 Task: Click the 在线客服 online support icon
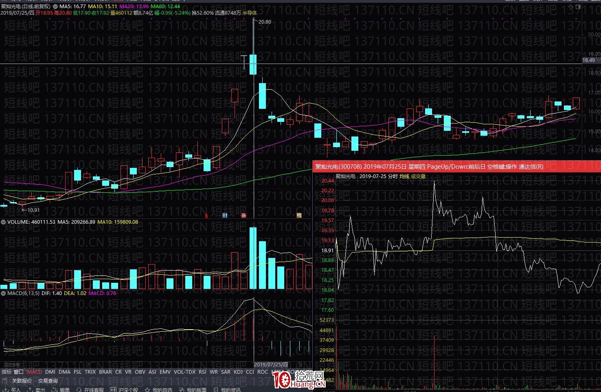click(x=79, y=390)
